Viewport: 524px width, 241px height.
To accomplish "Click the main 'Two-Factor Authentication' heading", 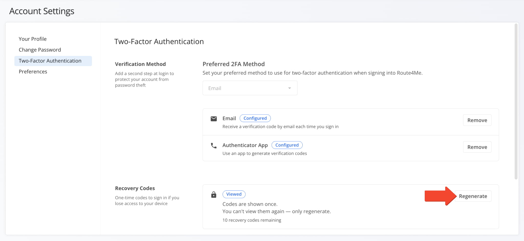I will pos(159,41).
